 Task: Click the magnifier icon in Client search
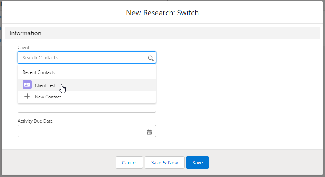click(x=150, y=58)
